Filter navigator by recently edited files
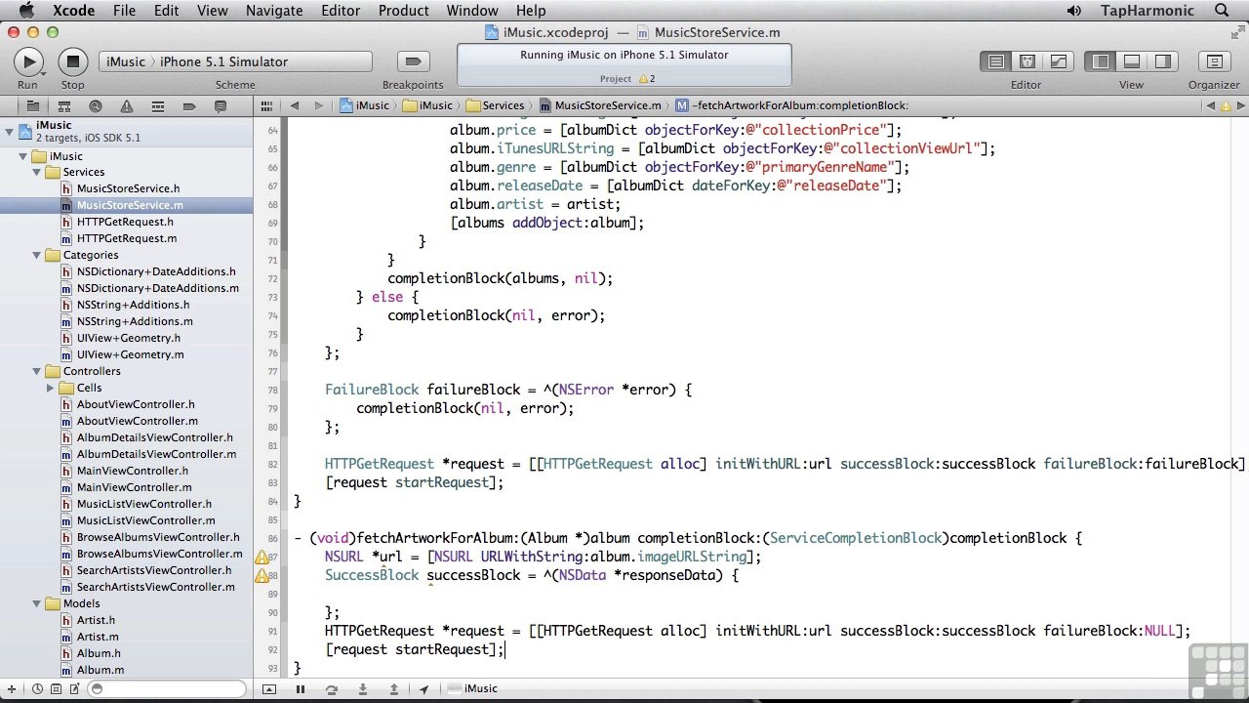Viewport: 1249px width, 703px height. coord(36,689)
